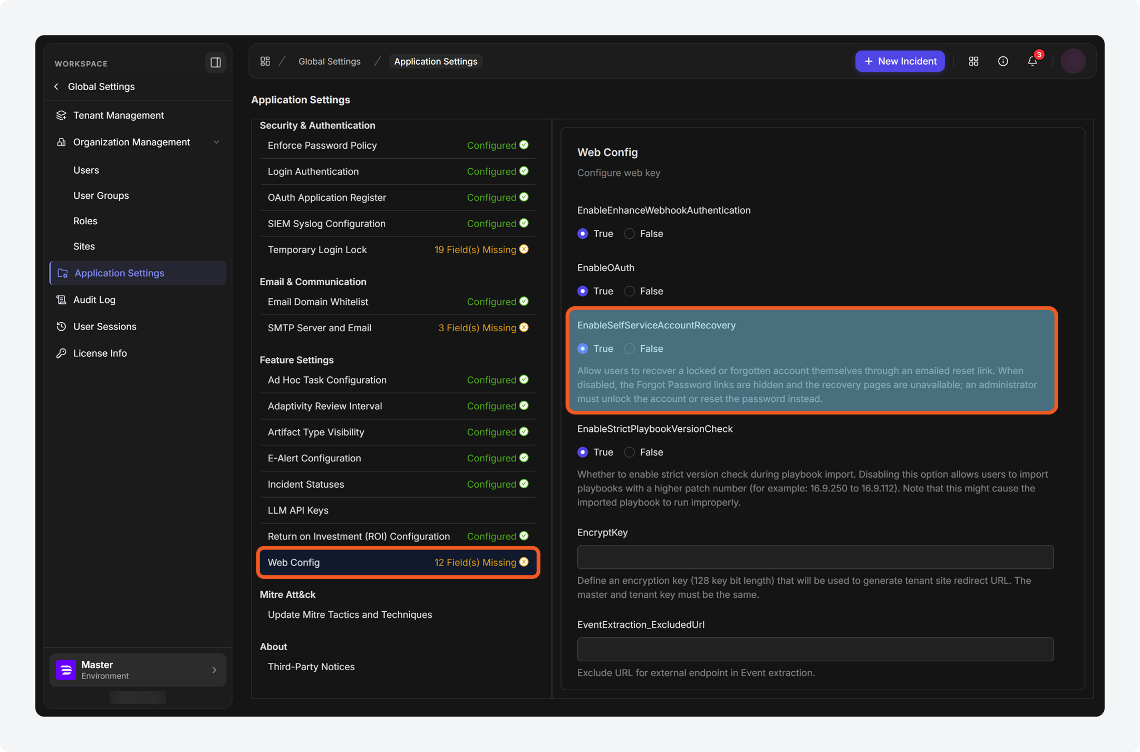This screenshot has height=752, width=1140.
Task: Select SIEM Syslog Configuration row
Action: click(397, 223)
